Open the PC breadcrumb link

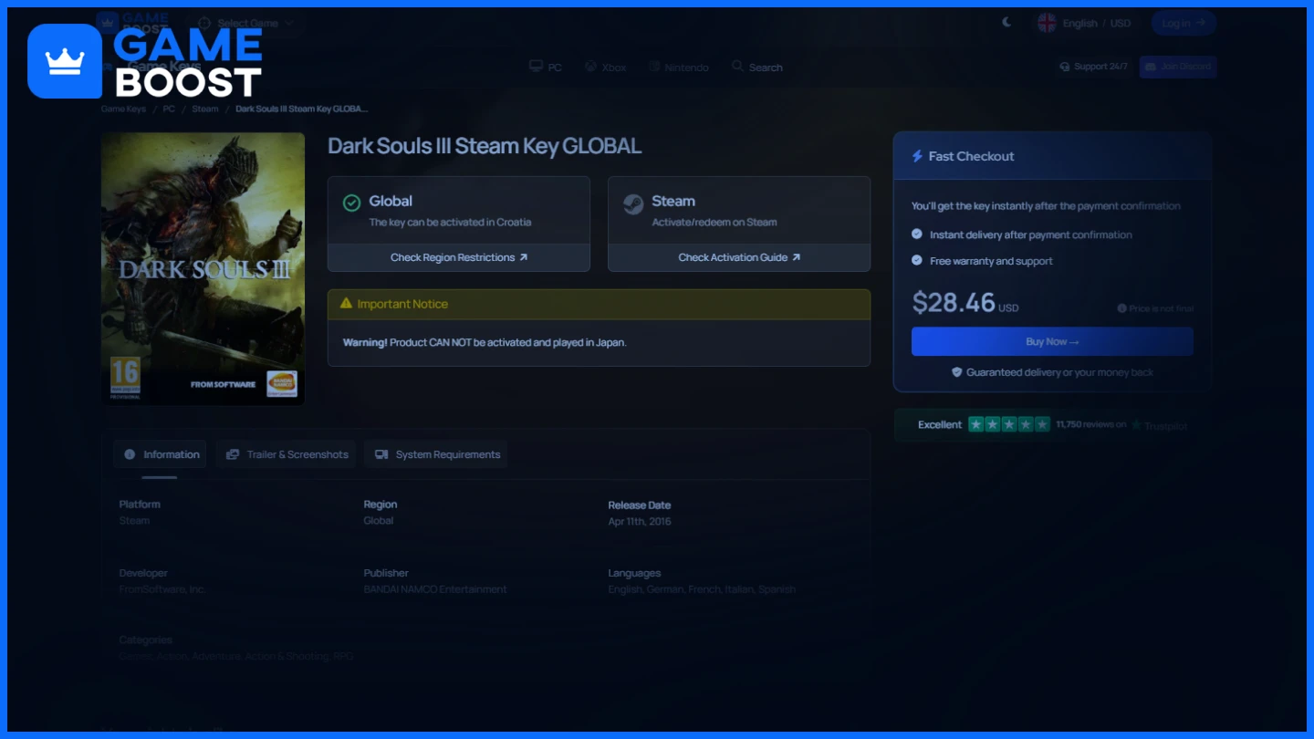[x=169, y=109]
